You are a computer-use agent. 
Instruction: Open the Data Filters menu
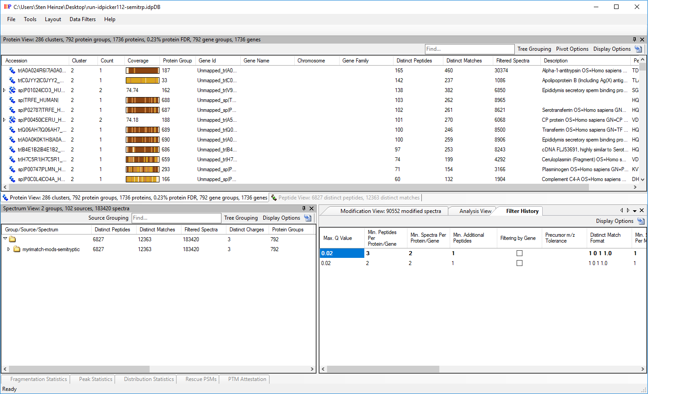coord(83,19)
